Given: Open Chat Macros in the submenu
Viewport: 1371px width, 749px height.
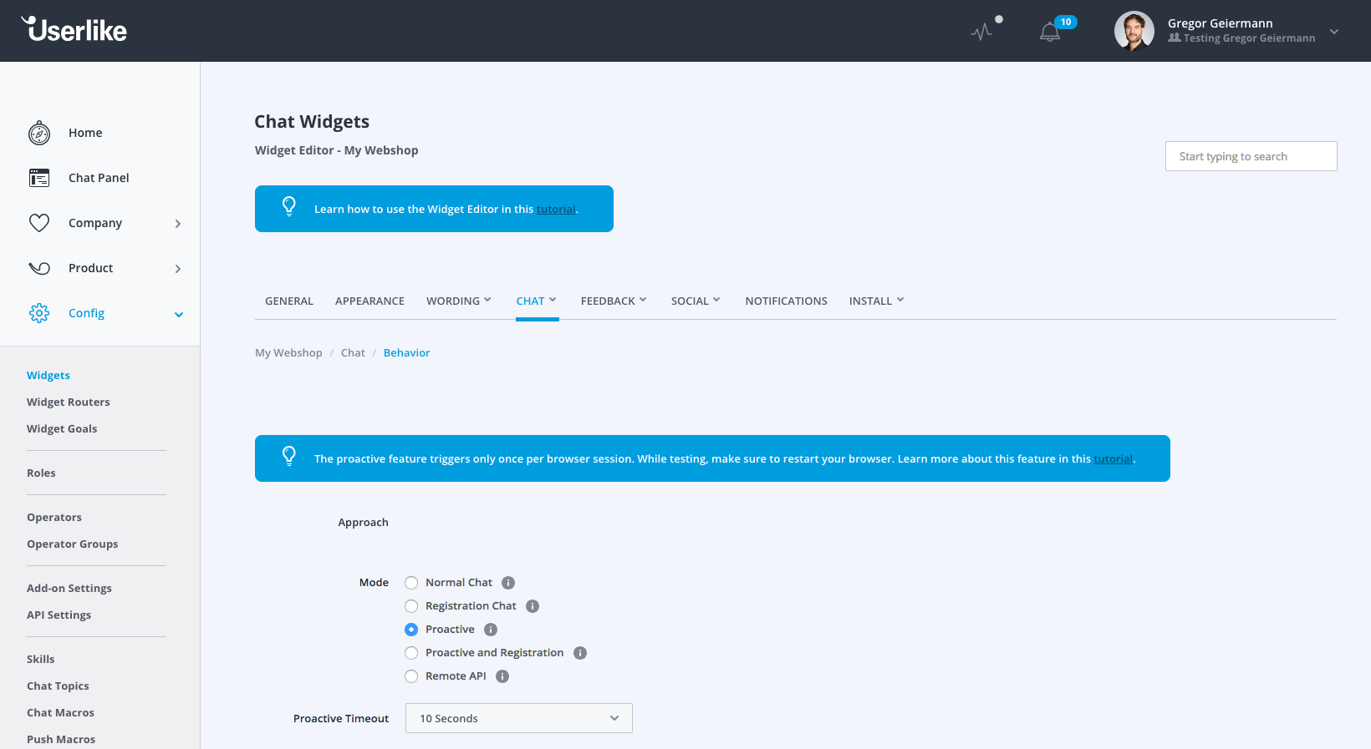Looking at the screenshot, I should tap(60, 713).
